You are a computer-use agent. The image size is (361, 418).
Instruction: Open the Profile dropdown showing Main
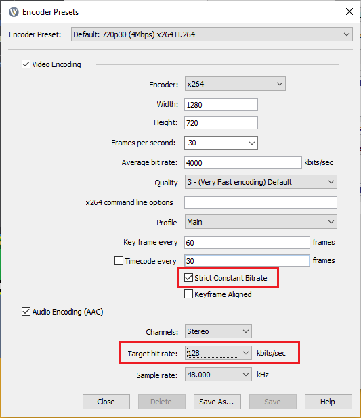click(x=261, y=222)
